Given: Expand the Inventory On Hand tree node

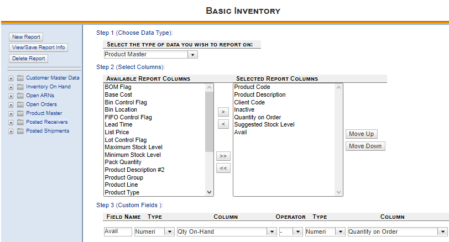Looking at the screenshot, I should click(11, 87).
